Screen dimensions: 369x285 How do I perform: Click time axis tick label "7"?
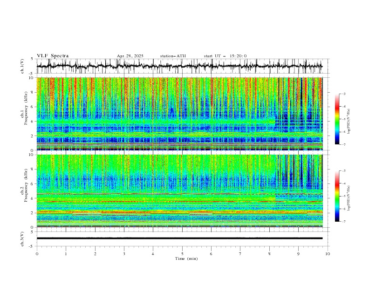(240, 254)
